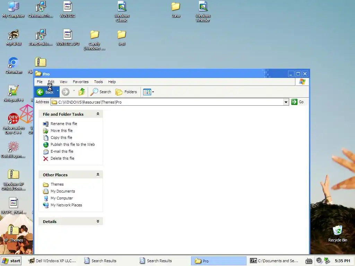The height and width of the screenshot is (266, 355).
Task: Expand the Details panel
Action: coord(98,221)
